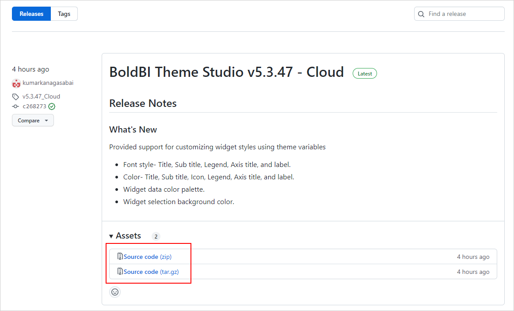Click the tag icon beside v5.3.47_Cloud
Screen dimensions: 514x311
(15, 96)
